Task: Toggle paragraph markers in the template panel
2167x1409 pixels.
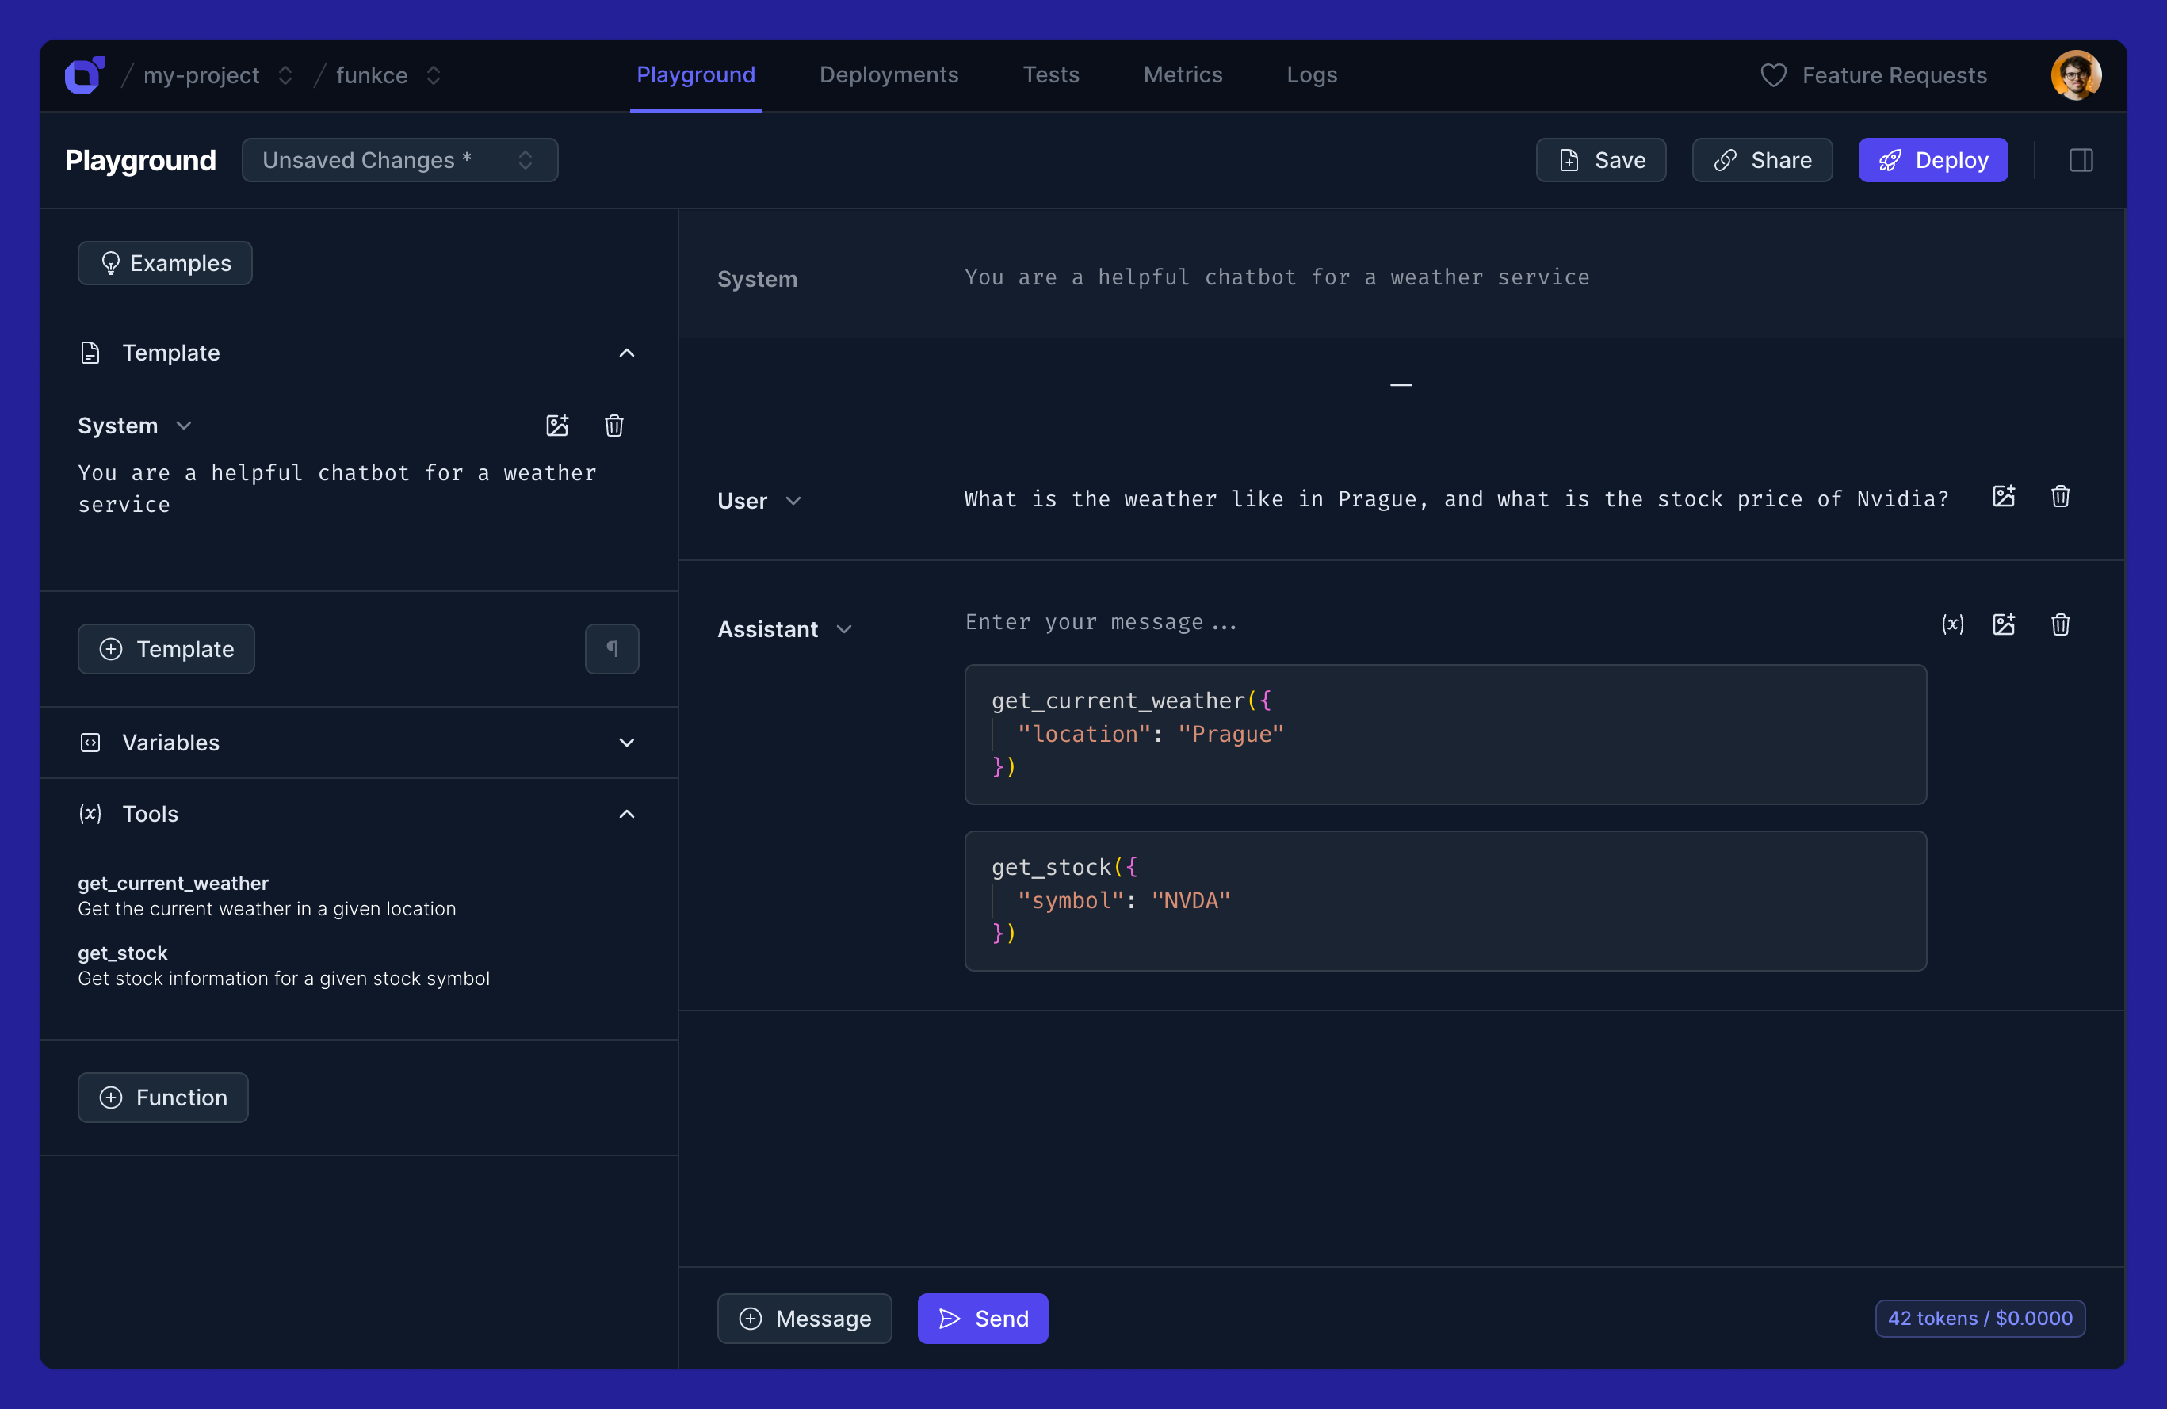Action: click(612, 648)
